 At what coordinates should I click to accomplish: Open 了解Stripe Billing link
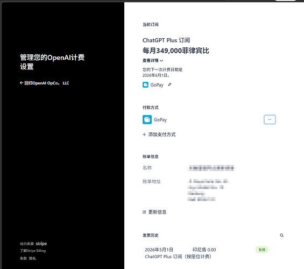tap(33, 251)
